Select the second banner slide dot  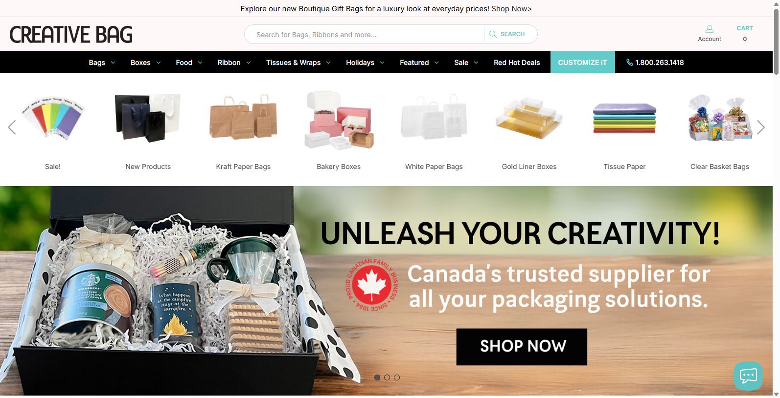pyautogui.click(x=387, y=377)
